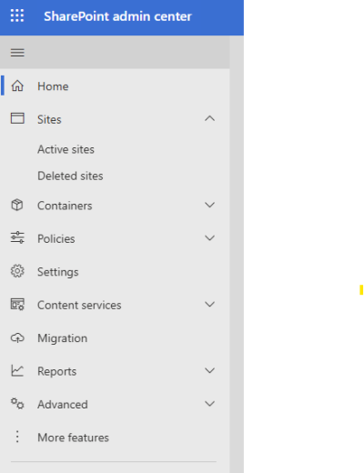
Task: Click the Content services icon
Action: pyautogui.click(x=17, y=304)
